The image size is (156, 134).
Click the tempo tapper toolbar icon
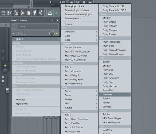tap(41, 13)
